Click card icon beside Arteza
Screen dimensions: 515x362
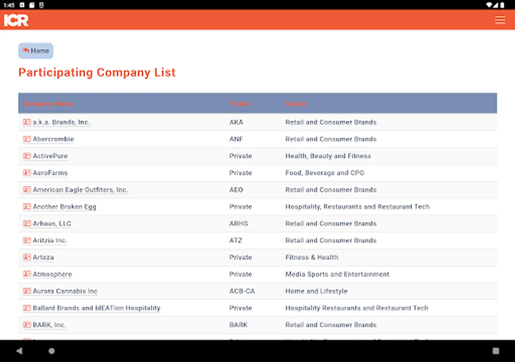[27, 257]
